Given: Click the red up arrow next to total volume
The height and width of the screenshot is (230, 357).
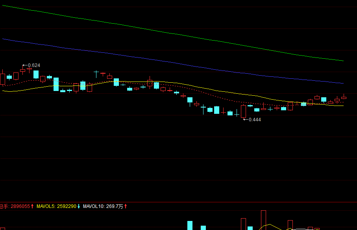Looking at the screenshot, I should tap(32, 206).
